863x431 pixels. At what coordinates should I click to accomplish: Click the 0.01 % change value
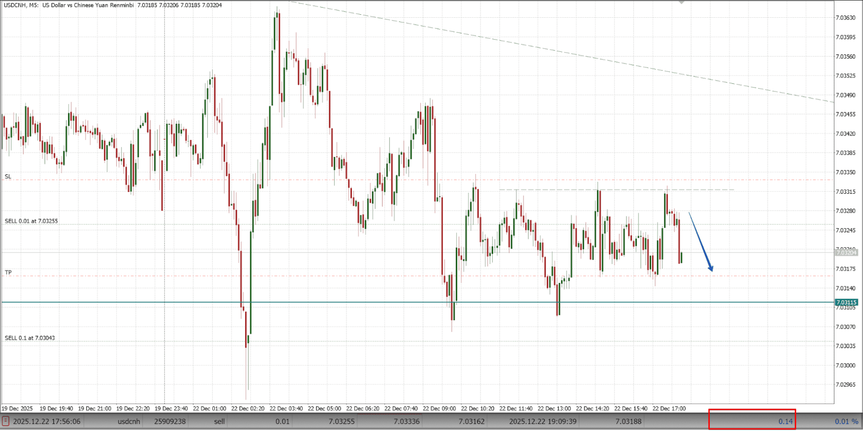[846, 422]
